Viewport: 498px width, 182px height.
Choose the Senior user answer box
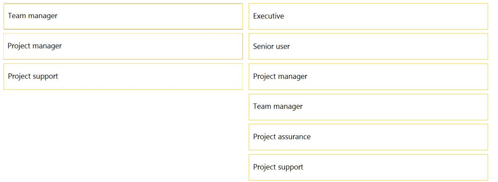pos(368,46)
